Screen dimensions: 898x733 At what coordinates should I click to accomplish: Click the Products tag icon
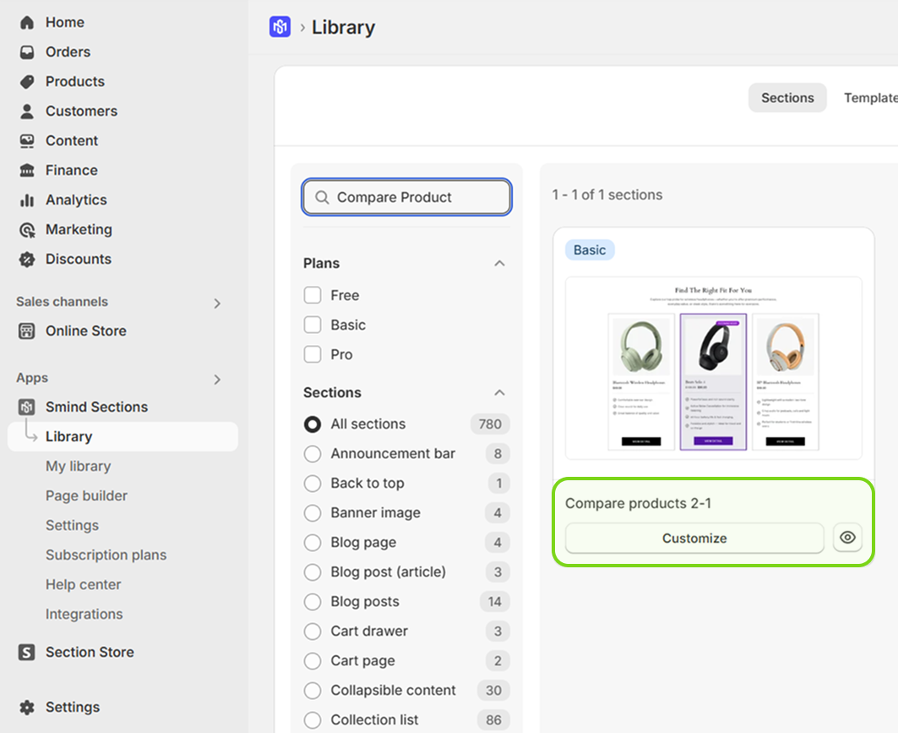[x=27, y=82]
